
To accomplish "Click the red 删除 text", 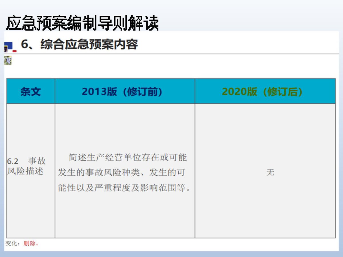I will click(x=29, y=244).
